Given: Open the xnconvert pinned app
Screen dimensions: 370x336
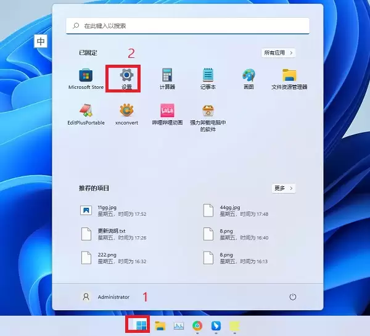Looking at the screenshot, I should click(126, 115).
